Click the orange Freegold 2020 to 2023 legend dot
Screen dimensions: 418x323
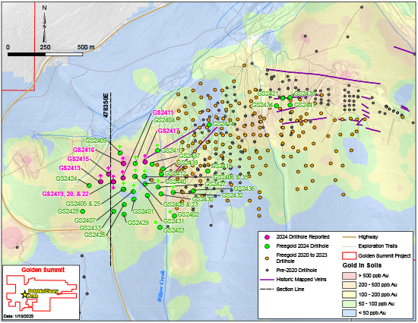267,258
